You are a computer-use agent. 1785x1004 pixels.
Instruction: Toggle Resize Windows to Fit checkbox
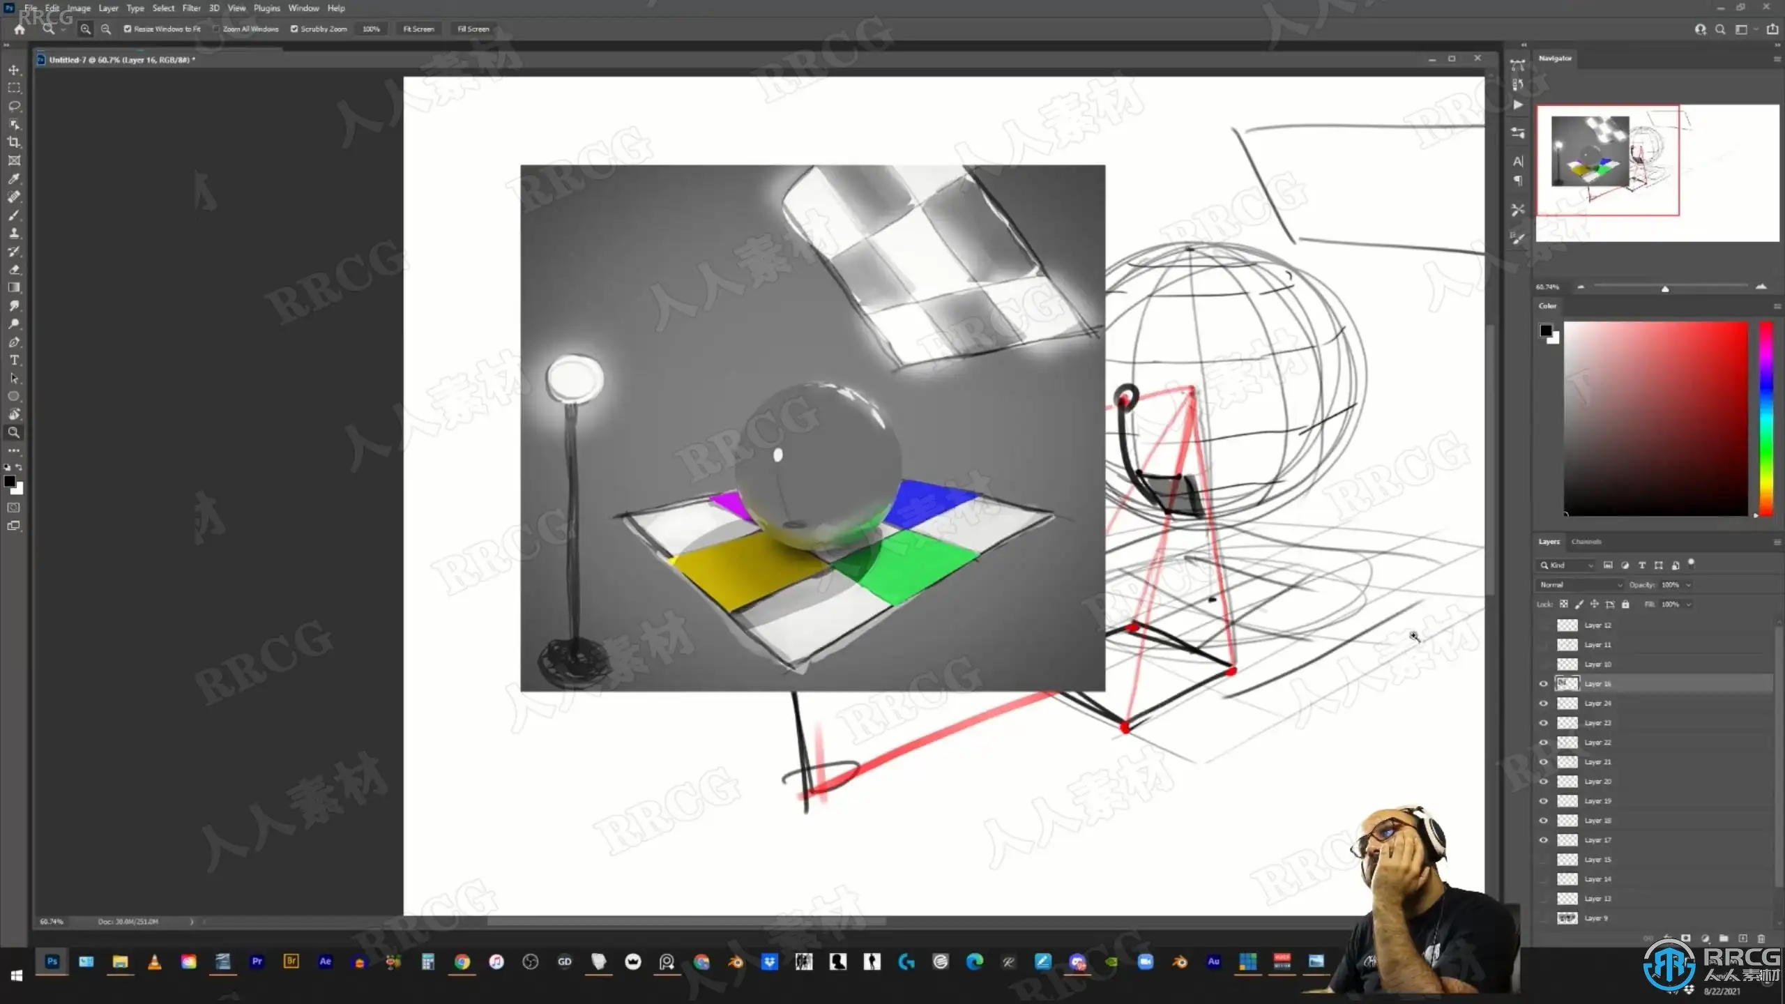click(128, 29)
